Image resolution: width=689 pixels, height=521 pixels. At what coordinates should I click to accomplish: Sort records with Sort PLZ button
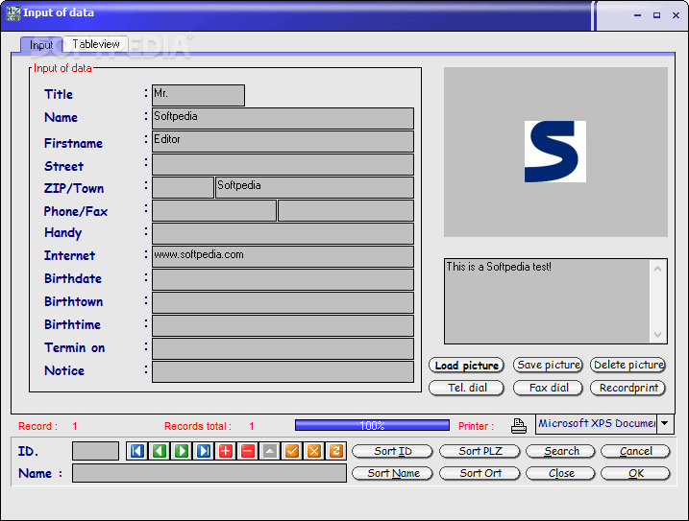[480, 451]
